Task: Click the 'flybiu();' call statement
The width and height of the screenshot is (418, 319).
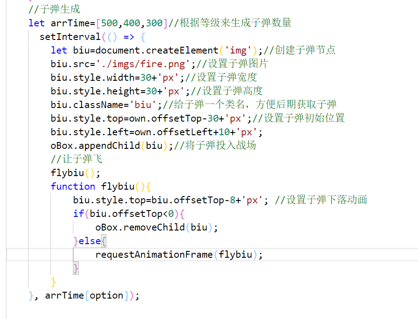Action: [76, 173]
